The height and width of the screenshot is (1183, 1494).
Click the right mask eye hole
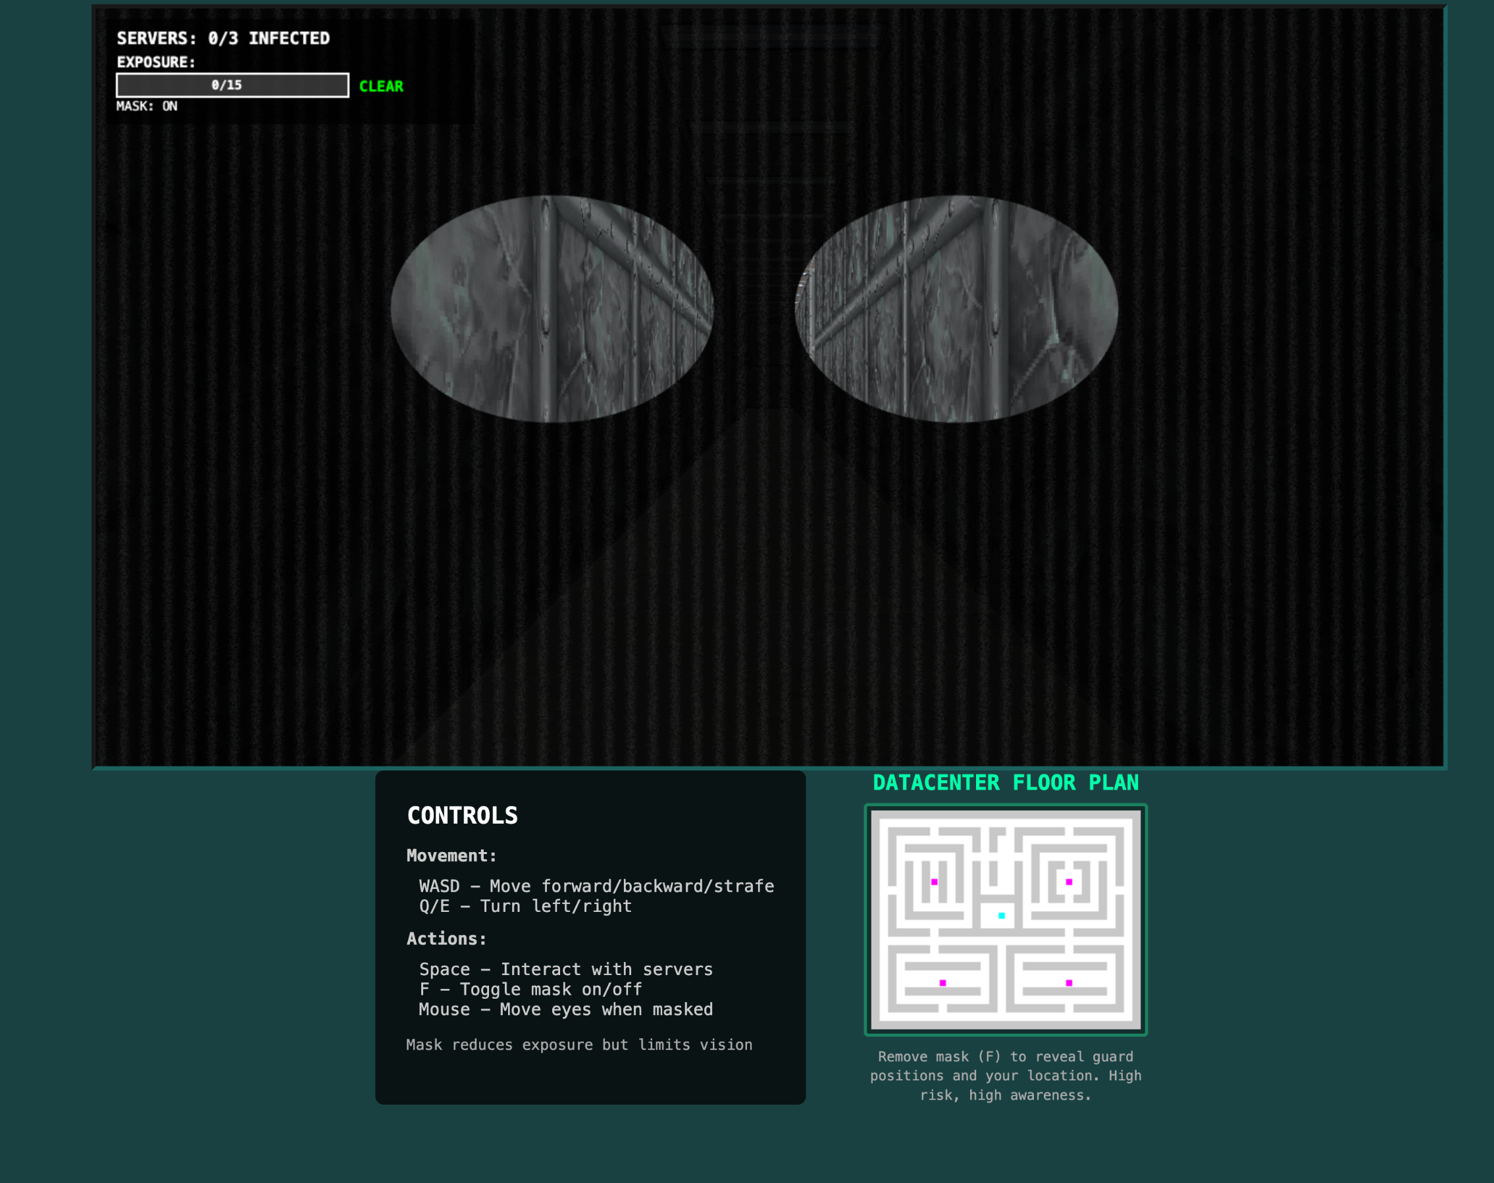point(956,309)
